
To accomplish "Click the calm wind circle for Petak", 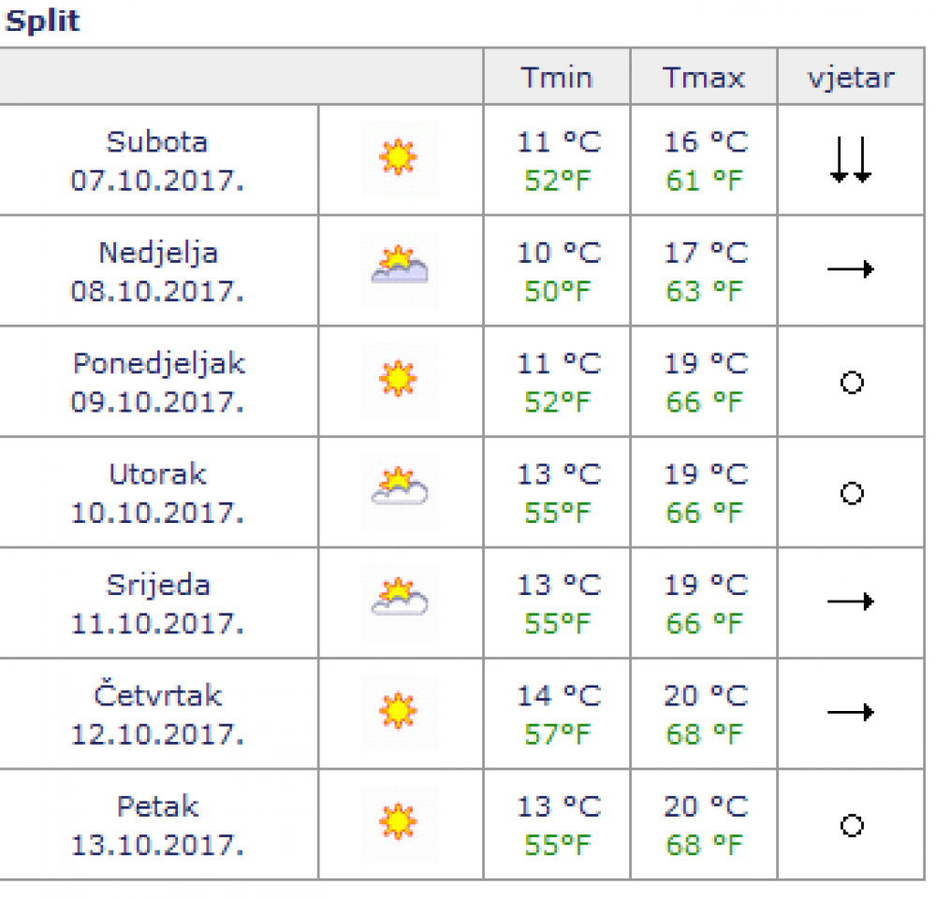I will tap(852, 826).
